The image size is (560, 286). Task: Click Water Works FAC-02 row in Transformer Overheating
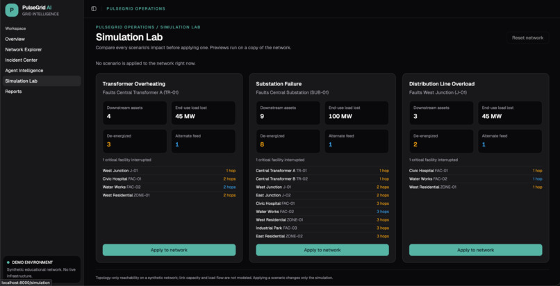169,187
